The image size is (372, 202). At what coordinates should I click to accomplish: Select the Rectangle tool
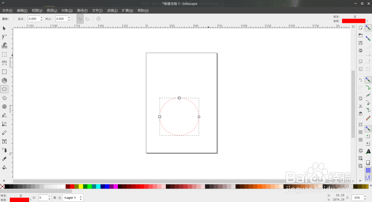coord(4,72)
